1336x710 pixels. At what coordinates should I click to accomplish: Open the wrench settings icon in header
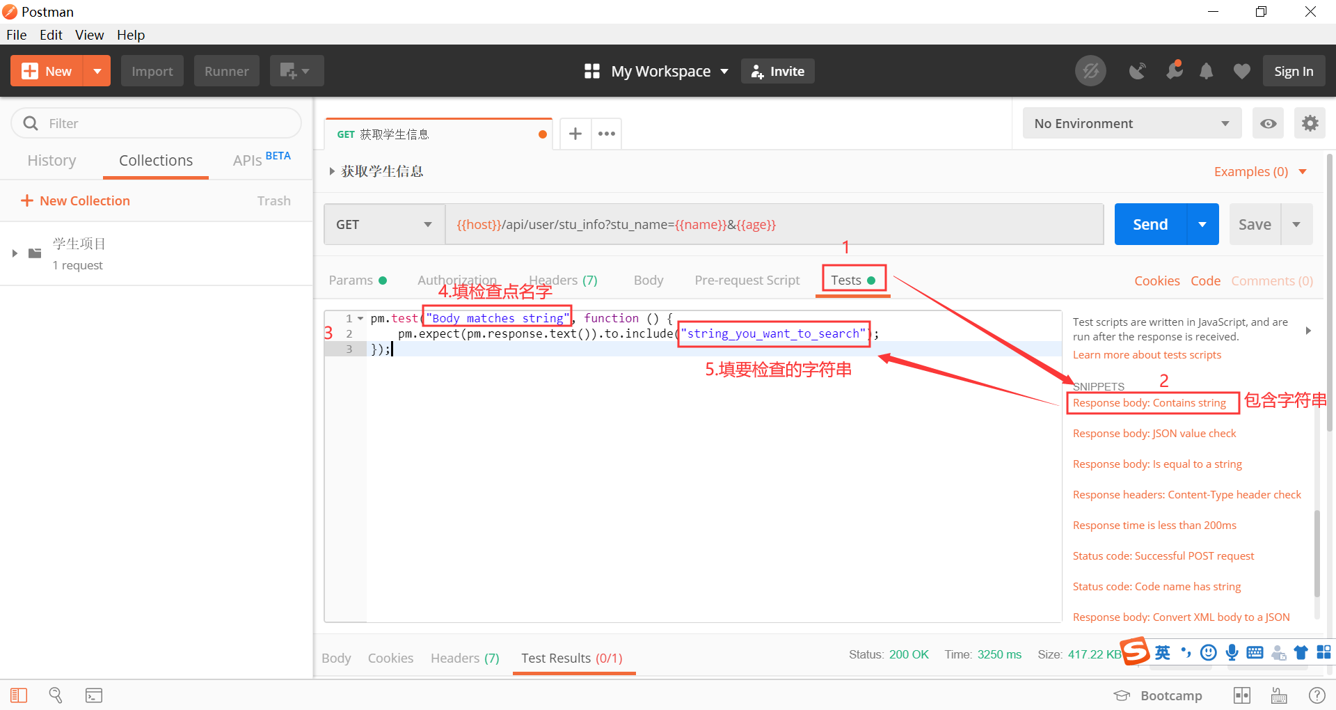pos(1175,70)
